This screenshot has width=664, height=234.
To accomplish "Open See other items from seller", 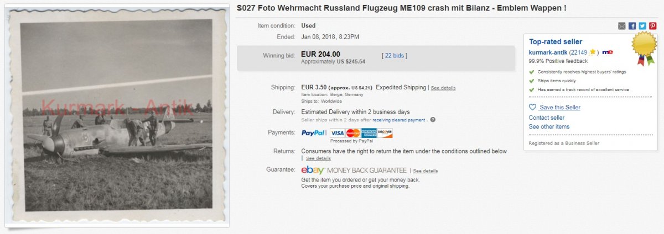I will click(549, 127).
